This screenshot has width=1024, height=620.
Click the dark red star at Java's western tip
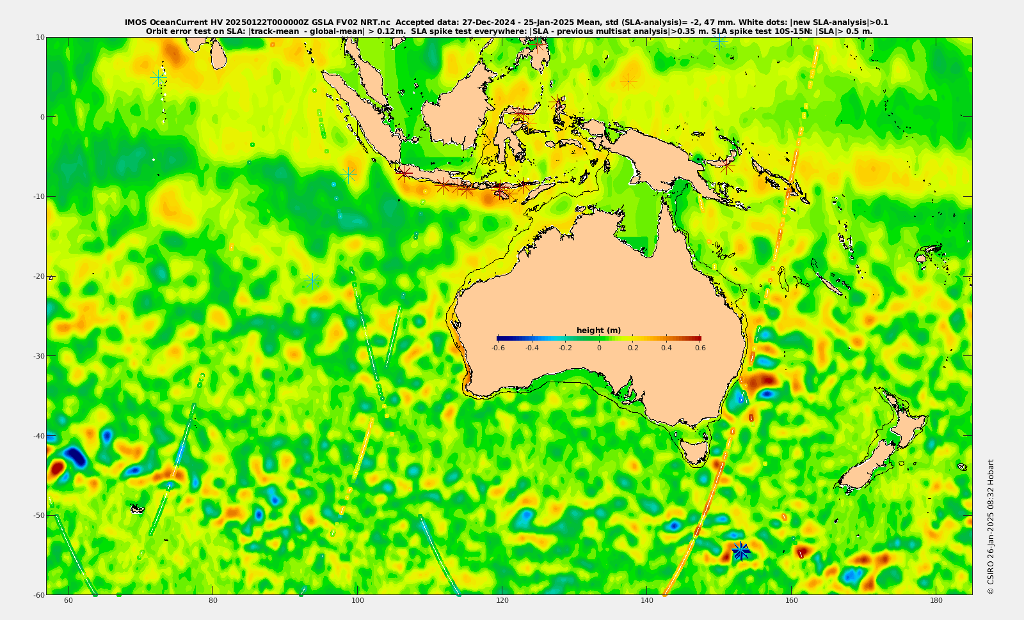tap(403, 173)
